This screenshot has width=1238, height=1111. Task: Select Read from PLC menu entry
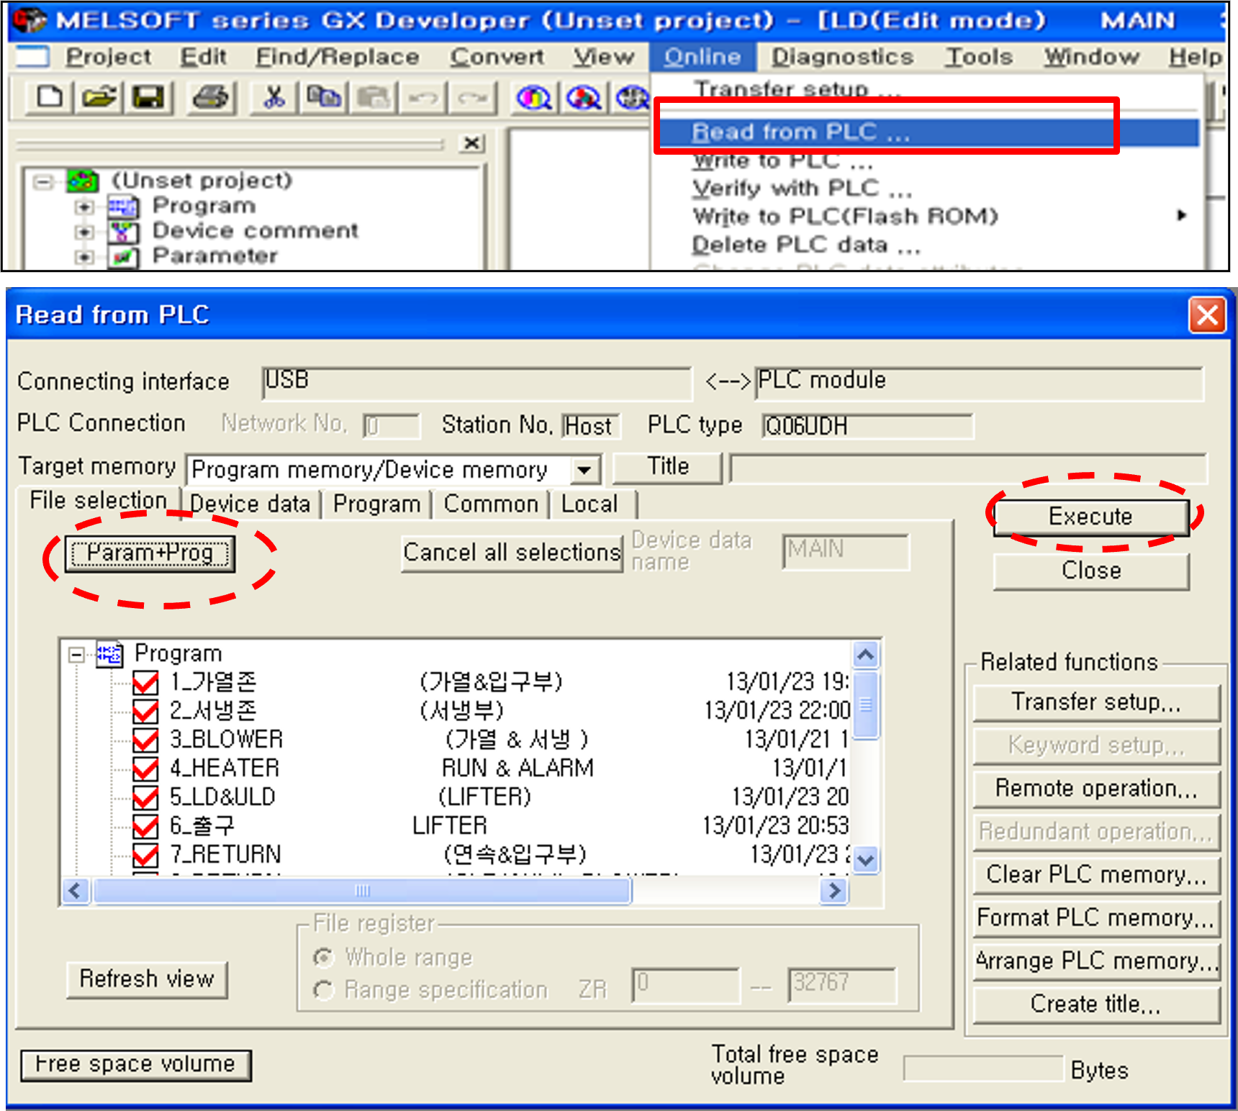[928, 132]
